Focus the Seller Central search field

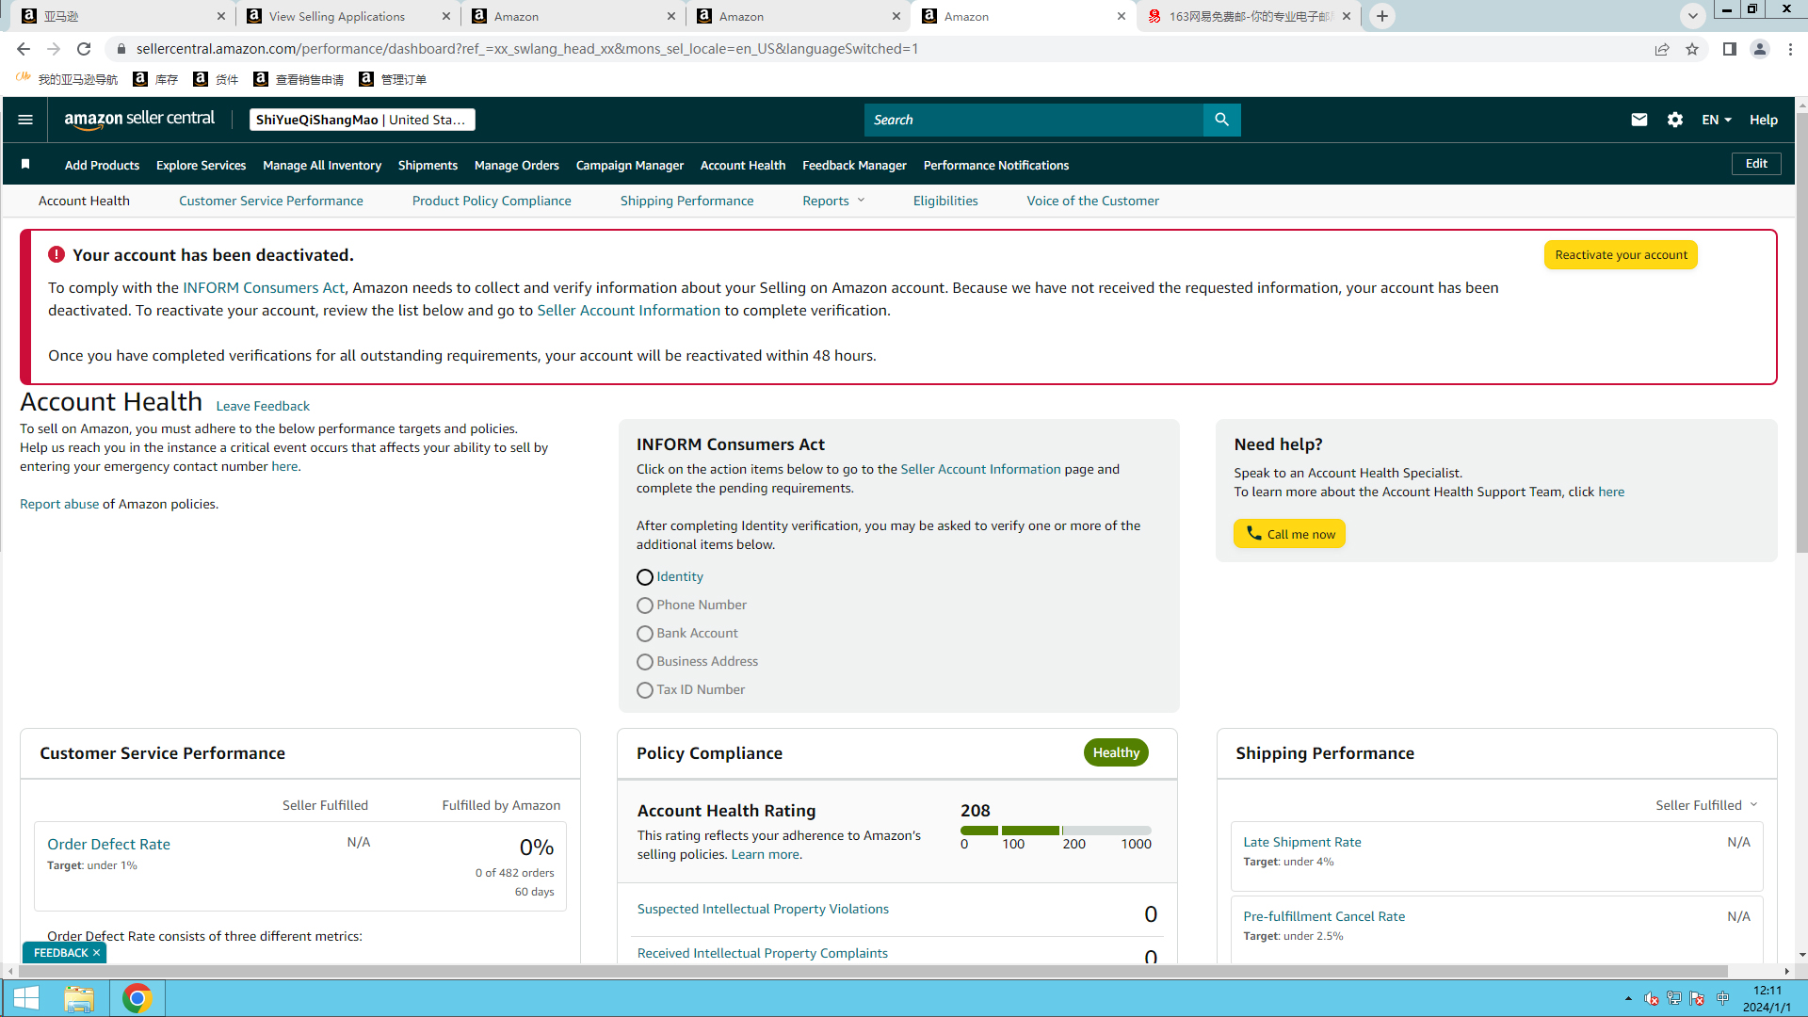1034,120
